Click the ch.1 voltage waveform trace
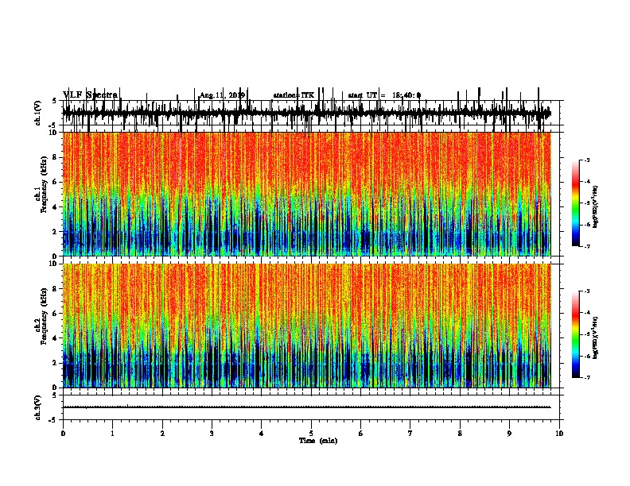The height and width of the screenshot is (486, 630). click(x=306, y=113)
